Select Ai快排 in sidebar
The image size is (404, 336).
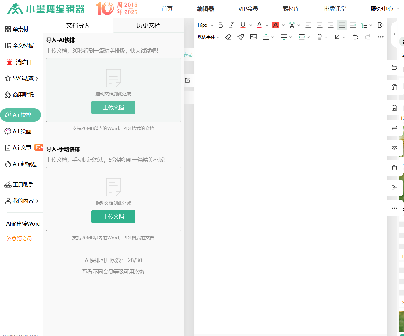20,115
